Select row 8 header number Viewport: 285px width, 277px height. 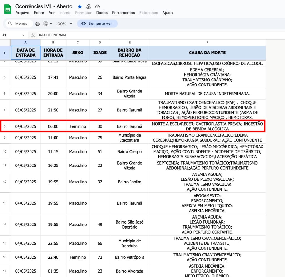(x=4, y=126)
